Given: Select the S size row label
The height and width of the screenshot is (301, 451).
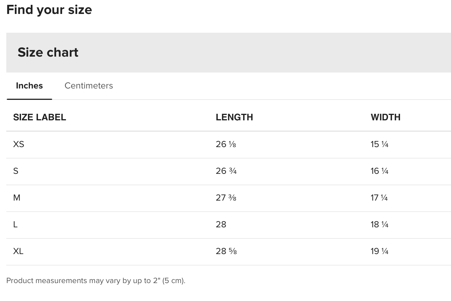Looking at the screenshot, I should click(x=16, y=171).
